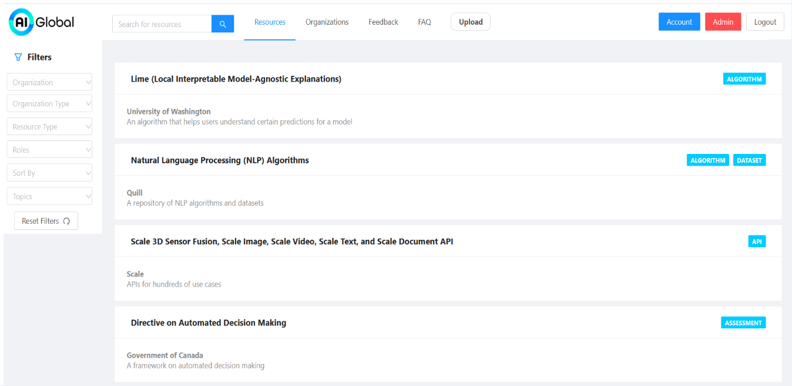Go to the FAQ section

(x=424, y=22)
